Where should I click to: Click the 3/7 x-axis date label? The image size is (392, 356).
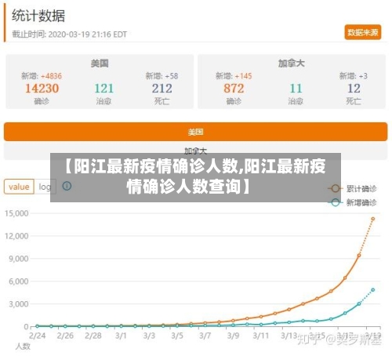pyautogui.click(x=205, y=336)
